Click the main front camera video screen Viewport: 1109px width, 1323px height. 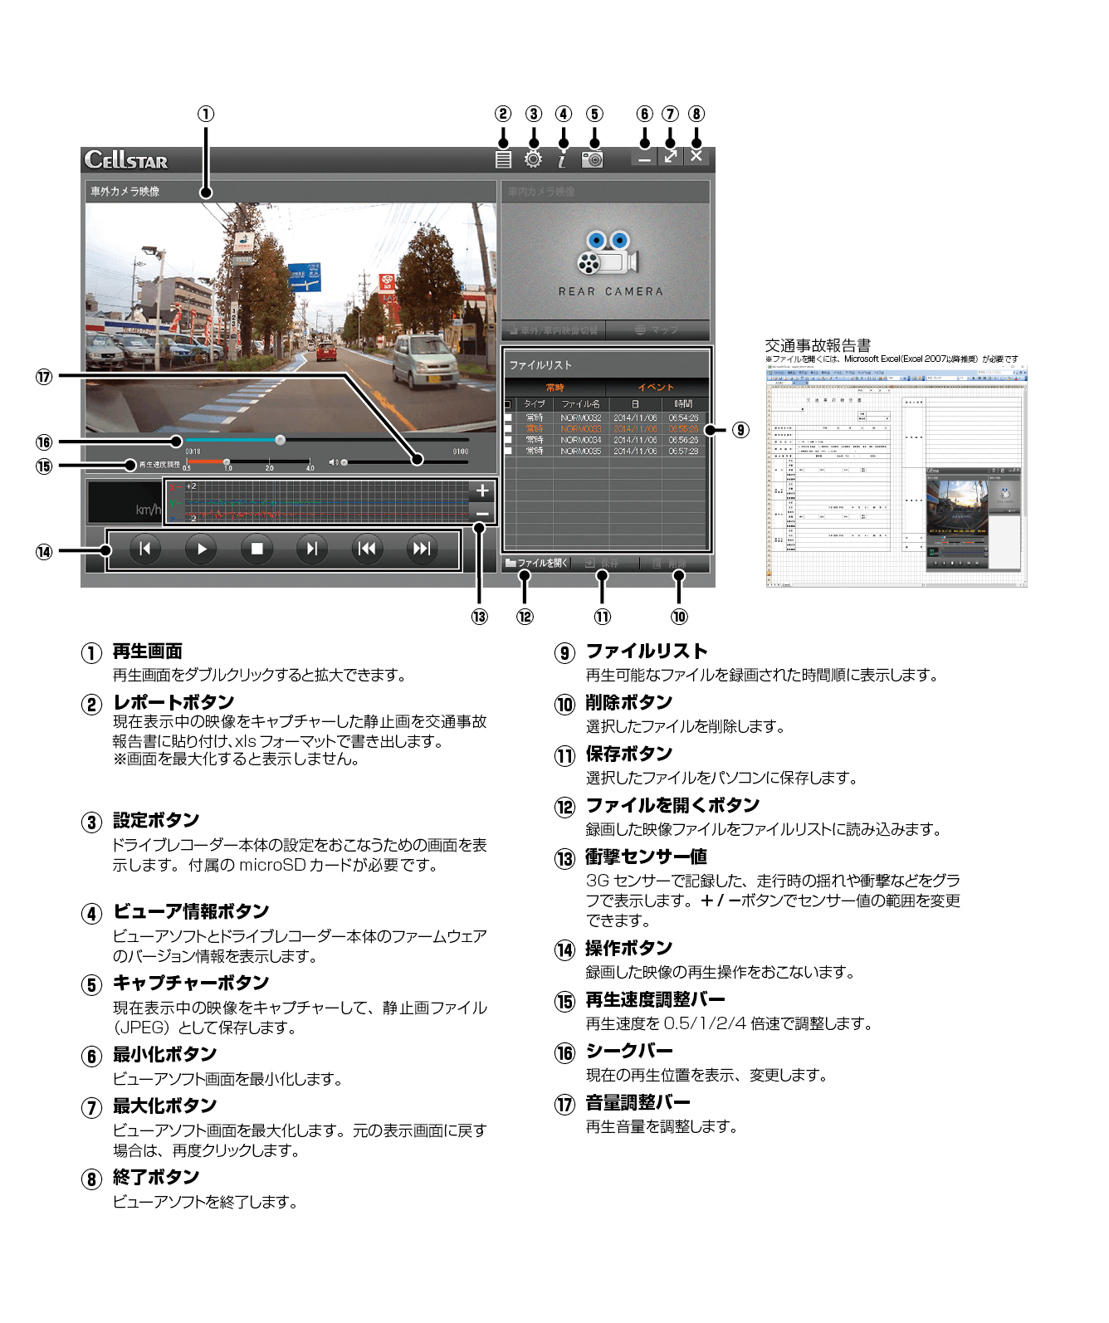point(291,317)
